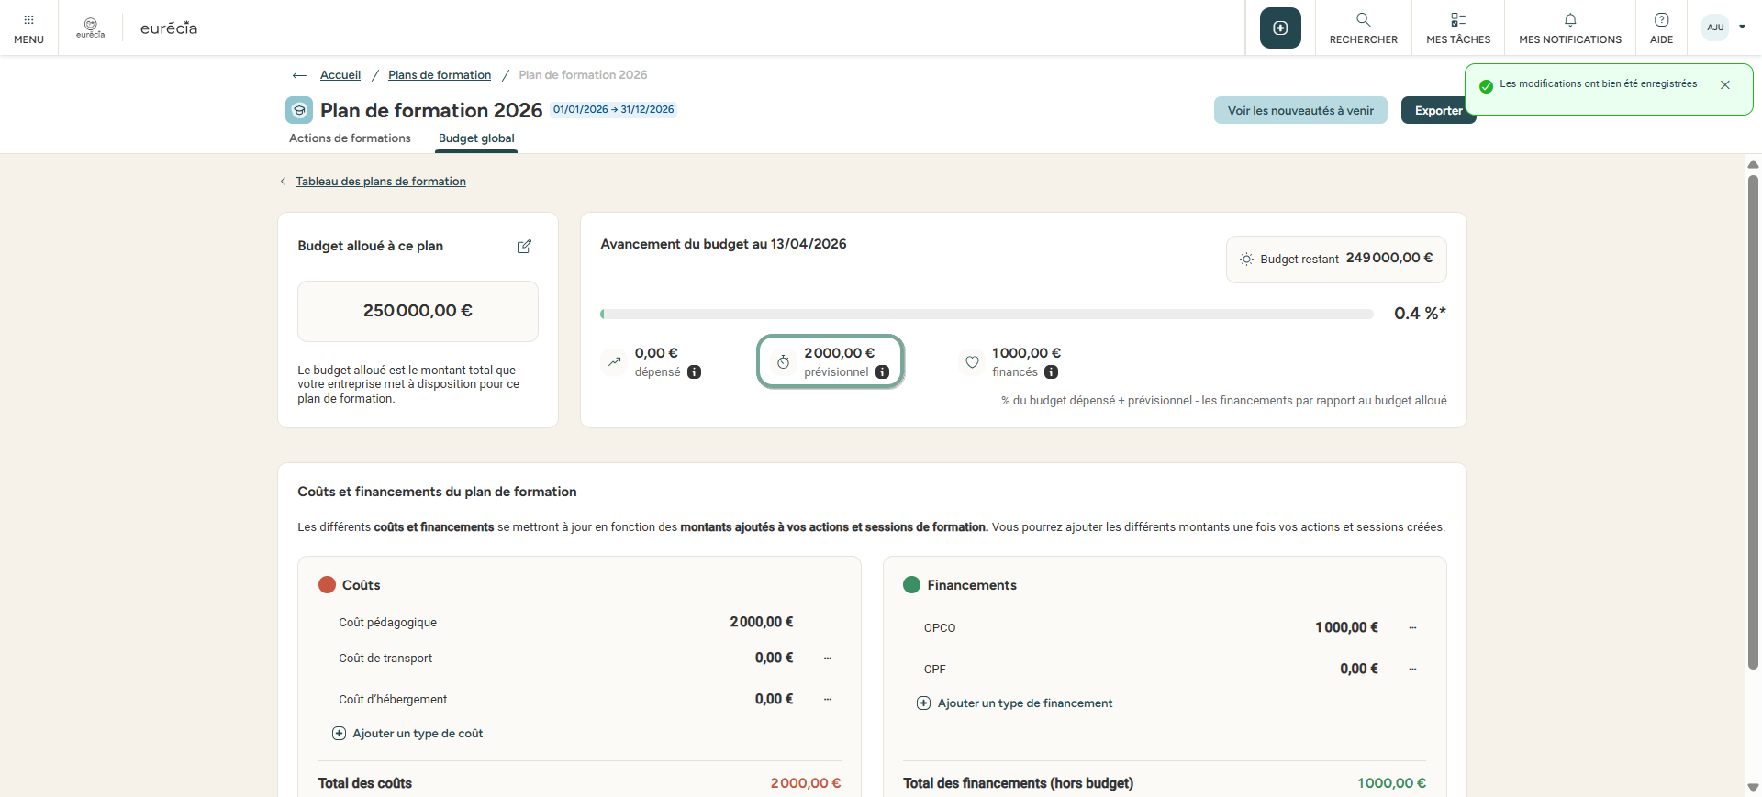
Task: Open search via RECHERCHER magnifier icon
Action: [x=1363, y=20]
